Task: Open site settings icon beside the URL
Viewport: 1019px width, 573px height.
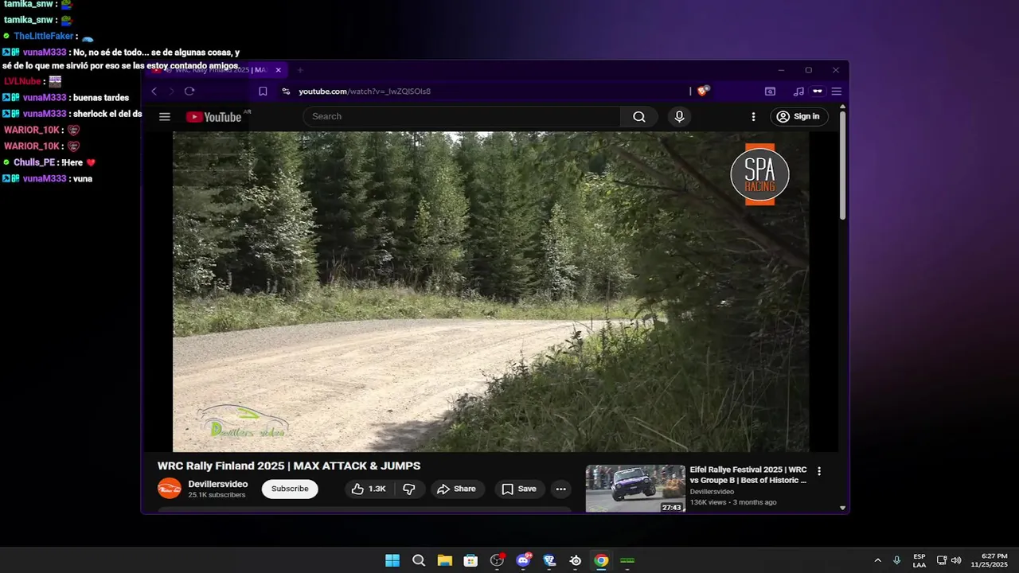Action: (287, 92)
